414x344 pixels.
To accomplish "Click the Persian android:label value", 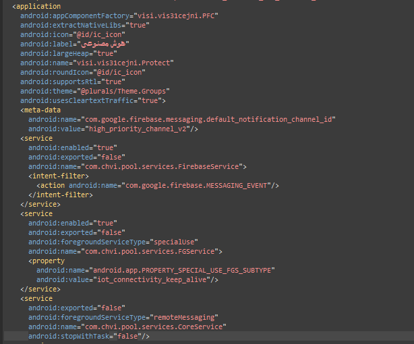I will (x=98, y=43).
